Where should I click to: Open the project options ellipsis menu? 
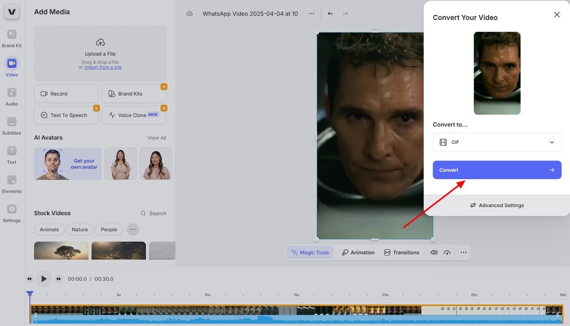click(311, 14)
